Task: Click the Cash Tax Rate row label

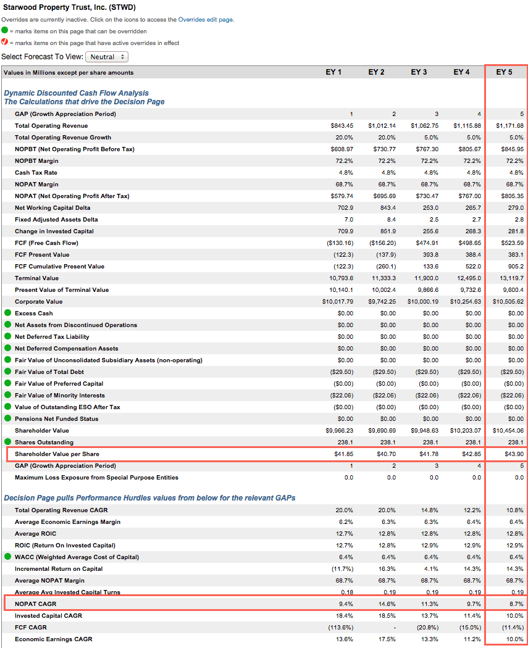Action: (36, 173)
